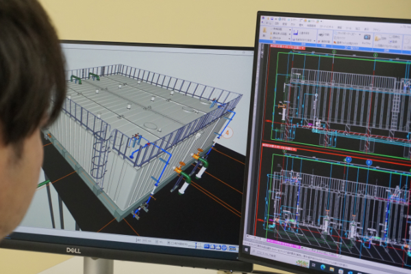The image size is (411, 274).
Task: Open the upper drawing pane's red title dropdown
Action: (303, 48)
